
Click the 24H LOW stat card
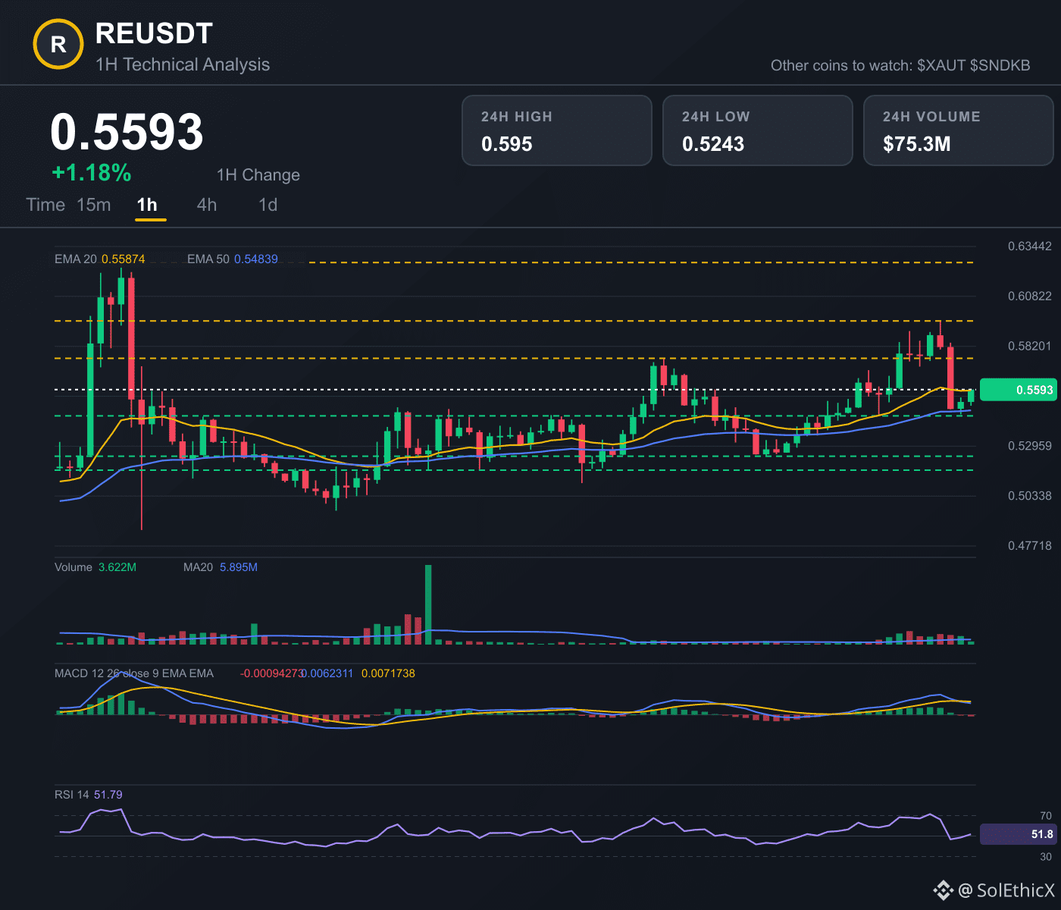[758, 130]
